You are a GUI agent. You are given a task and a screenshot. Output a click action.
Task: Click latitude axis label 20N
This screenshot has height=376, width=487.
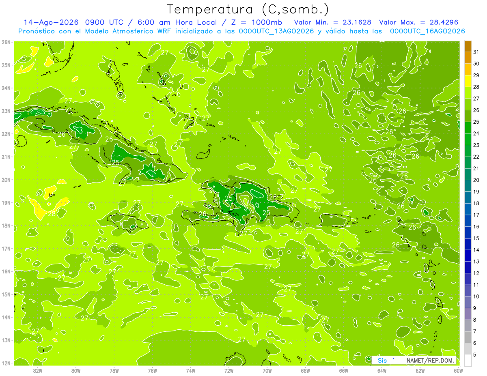[6, 180]
